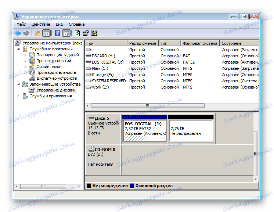Click NTFS in the Main (C:) row
The width and height of the screenshot is (274, 212).
[187, 68]
